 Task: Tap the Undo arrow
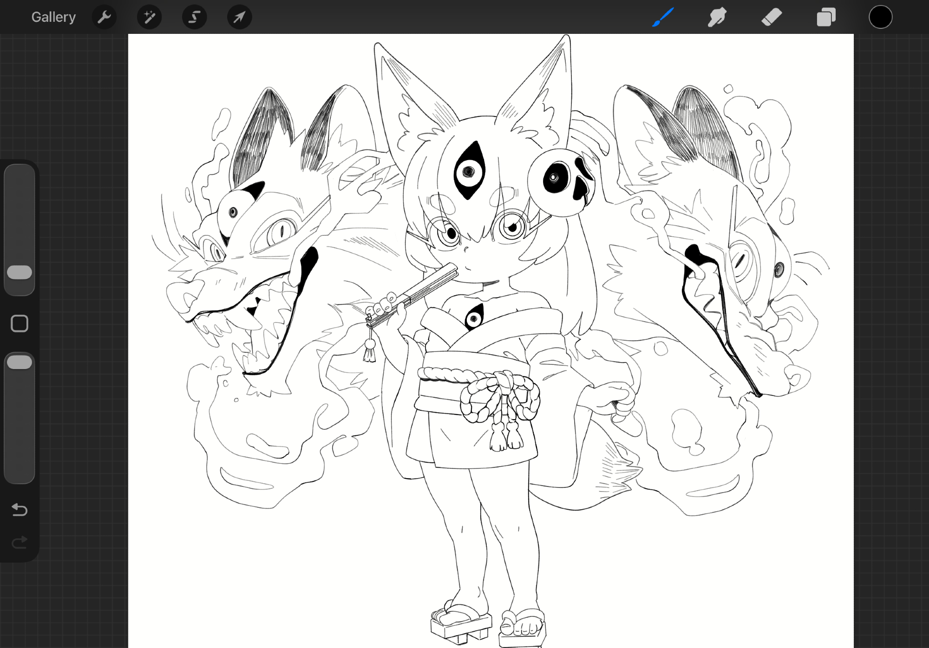pyautogui.click(x=20, y=510)
